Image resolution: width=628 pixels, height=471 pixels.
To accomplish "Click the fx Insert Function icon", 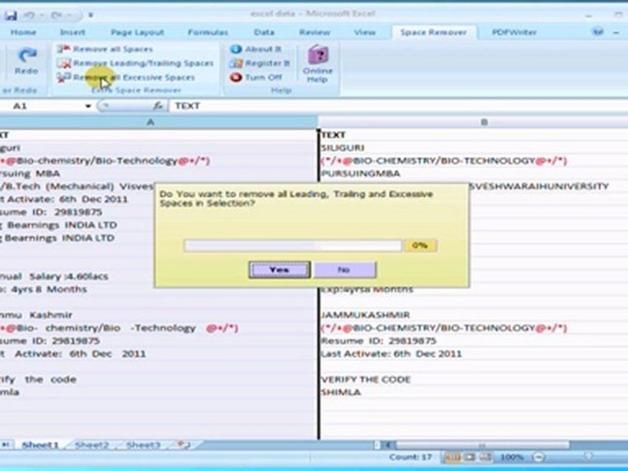I will (x=158, y=106).
